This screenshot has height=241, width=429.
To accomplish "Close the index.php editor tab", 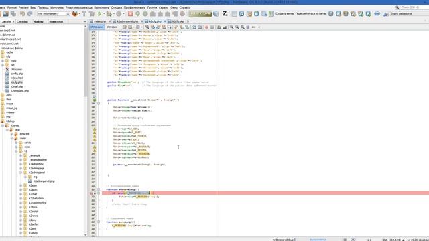I will click(x=109, y=21).
